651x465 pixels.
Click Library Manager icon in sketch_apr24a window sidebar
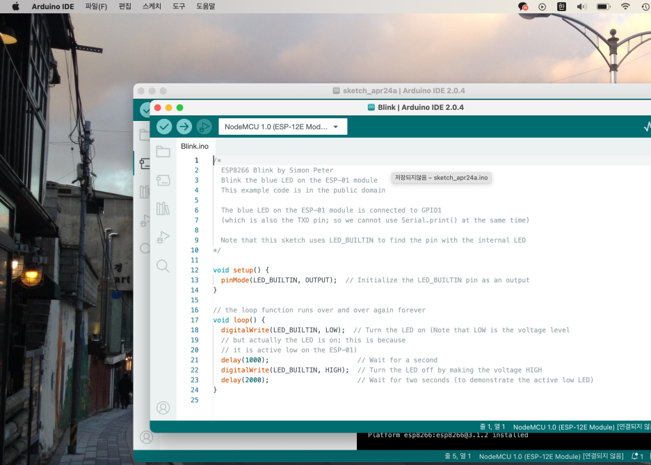[145, 192]
